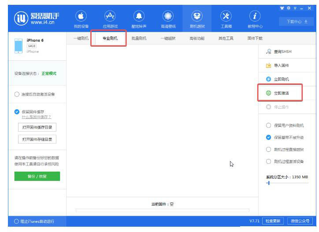Click 打开固件缓存目录 button
The width and height of the screenshot is (319, 232).
point(37,127)
